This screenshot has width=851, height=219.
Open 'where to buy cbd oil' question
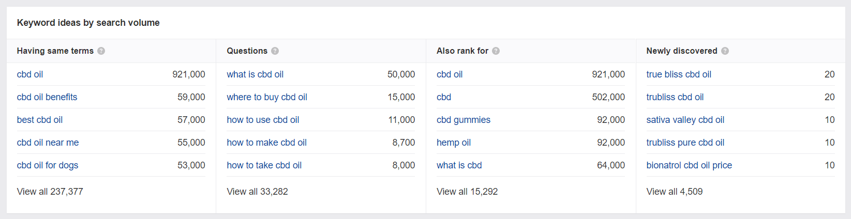pyautogui.click(x=267, y=97)
